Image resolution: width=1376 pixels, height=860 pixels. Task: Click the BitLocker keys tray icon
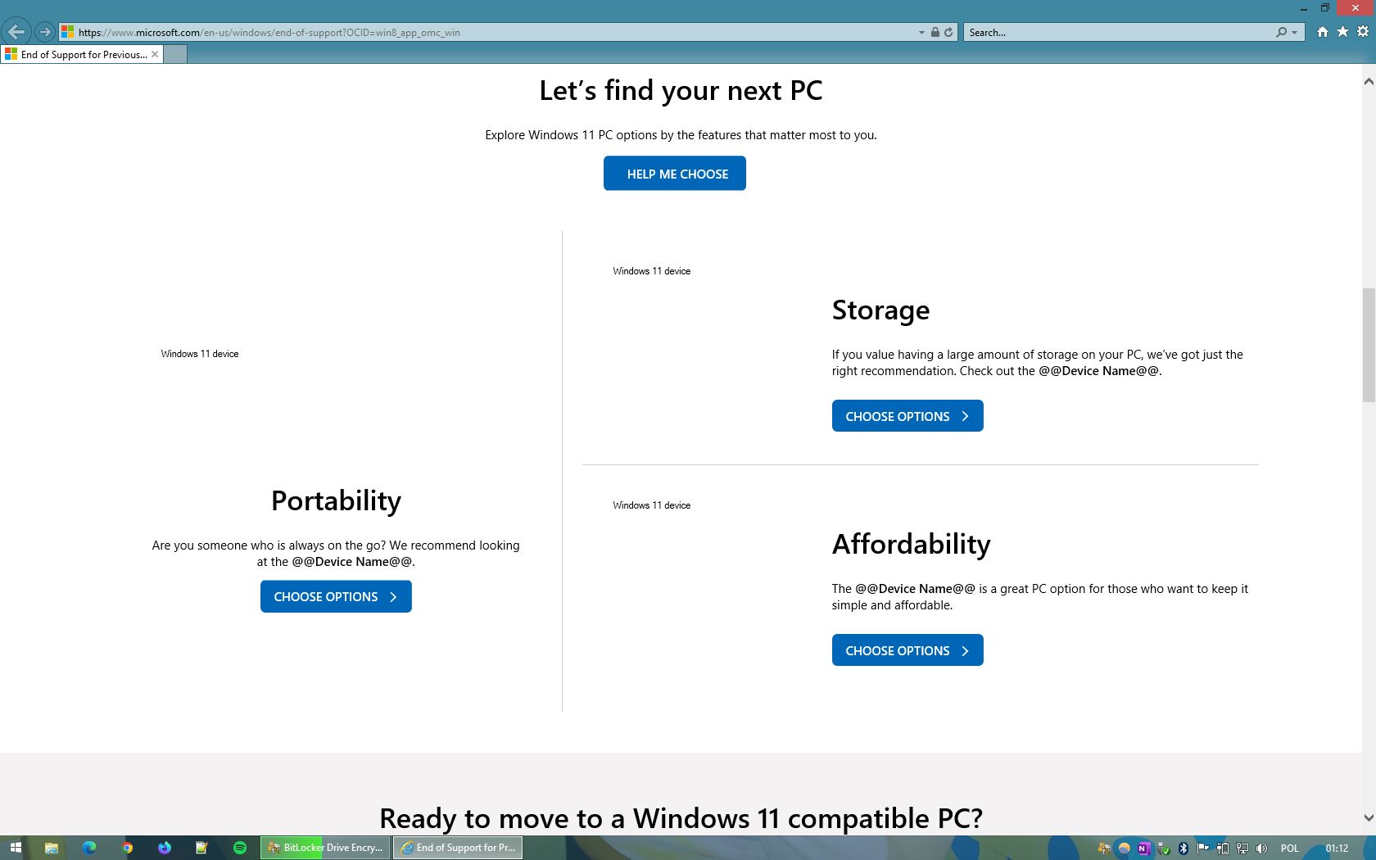(1104, 849)
